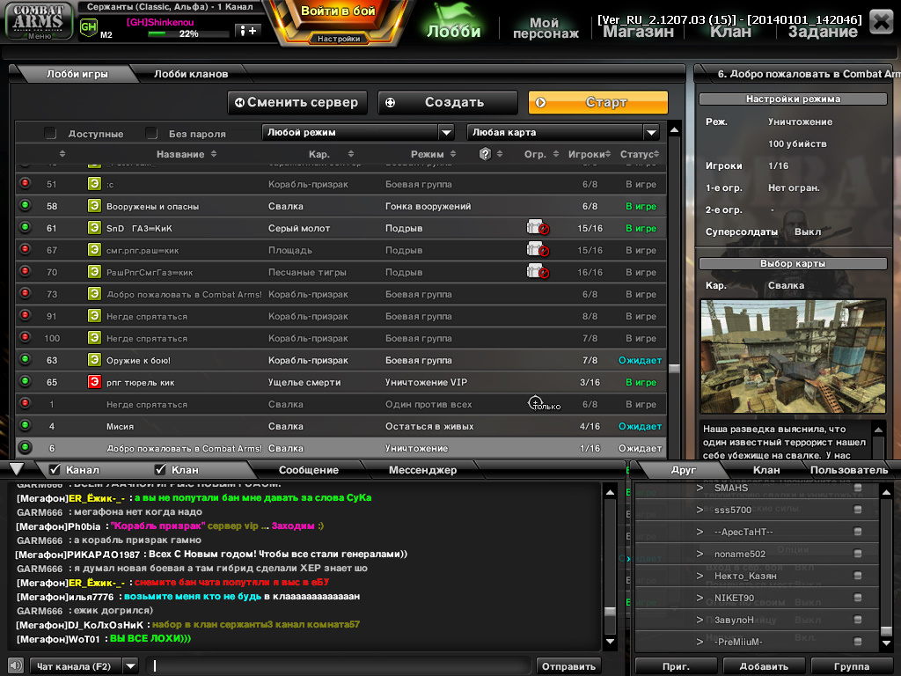Image resolution: width=901 pixels, height=676 pixels.
Task: Click the status icon next to friend sss5700
Action: coord(857,510)
